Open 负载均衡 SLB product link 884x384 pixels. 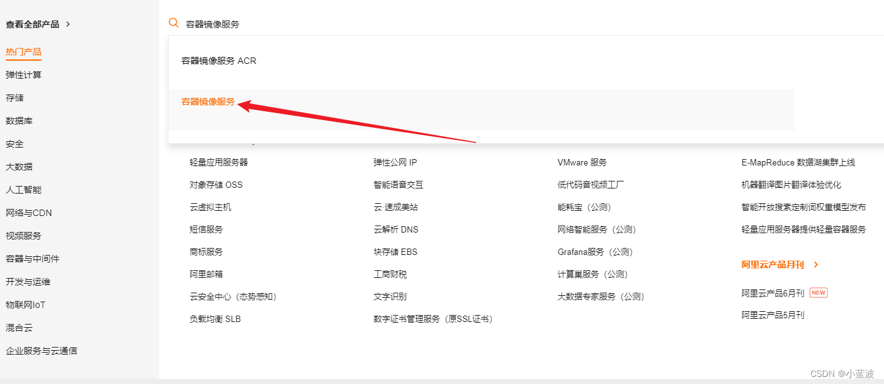(x=215, y=319)
